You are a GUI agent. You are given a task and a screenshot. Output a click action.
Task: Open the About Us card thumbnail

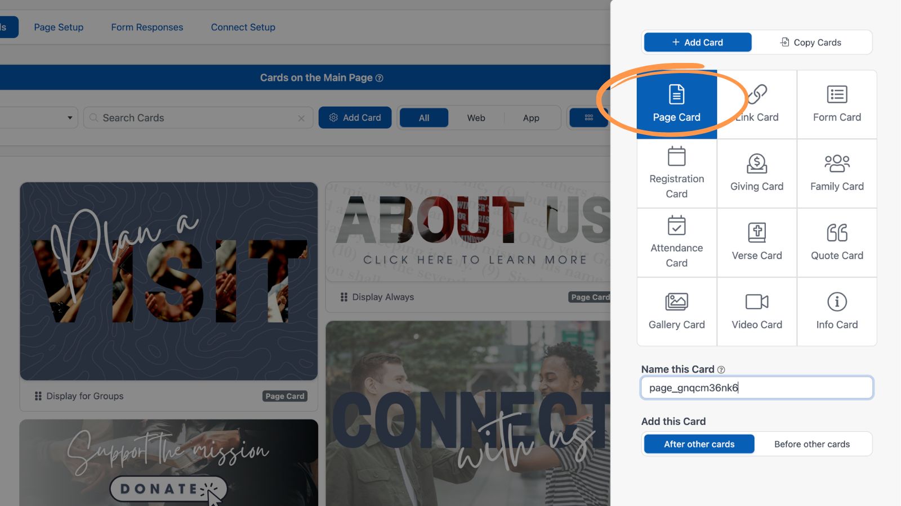(x=468, y=232)
